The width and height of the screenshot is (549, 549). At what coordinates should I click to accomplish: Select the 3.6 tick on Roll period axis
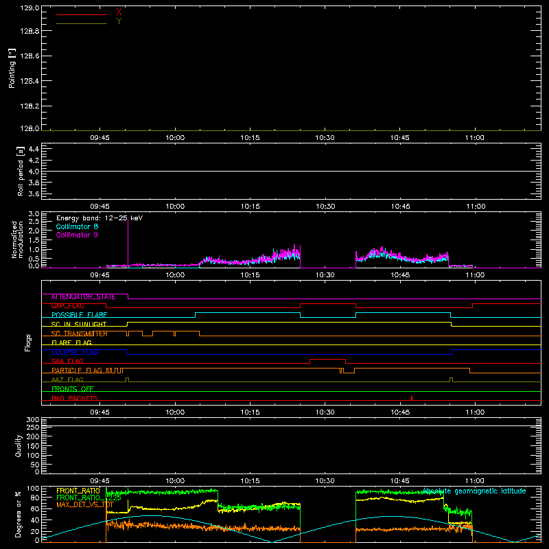point(34,194)
